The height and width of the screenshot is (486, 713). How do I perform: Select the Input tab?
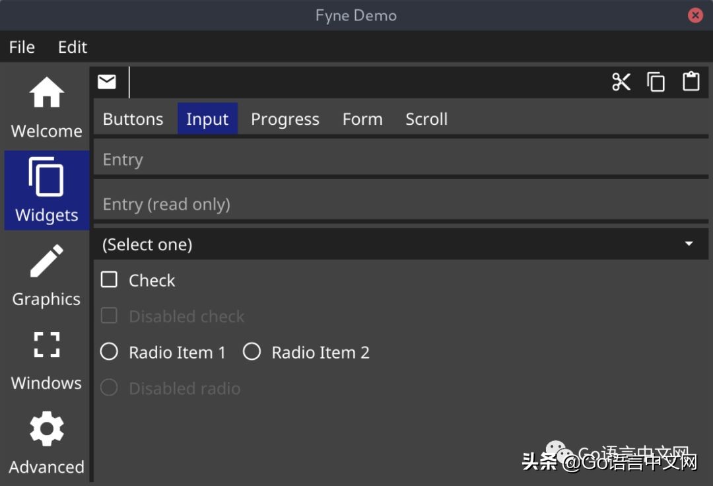coord(207,119)
